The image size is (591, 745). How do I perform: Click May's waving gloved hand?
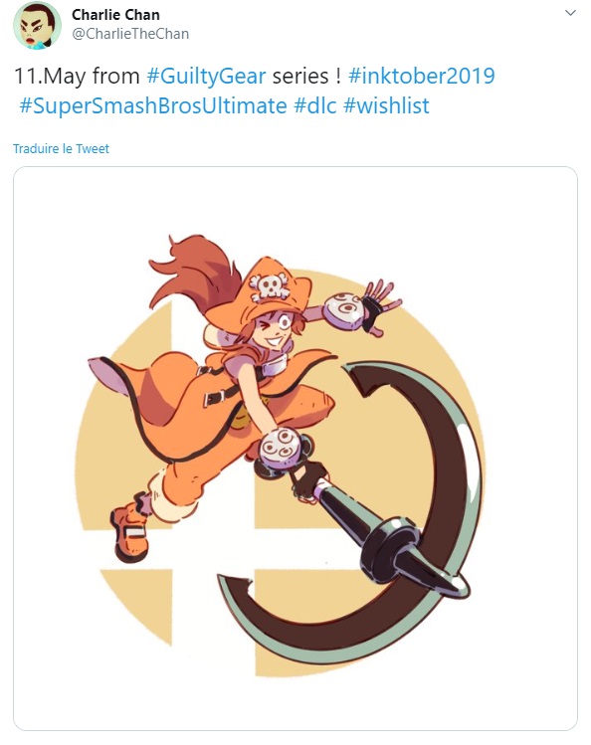click(379, 306)
